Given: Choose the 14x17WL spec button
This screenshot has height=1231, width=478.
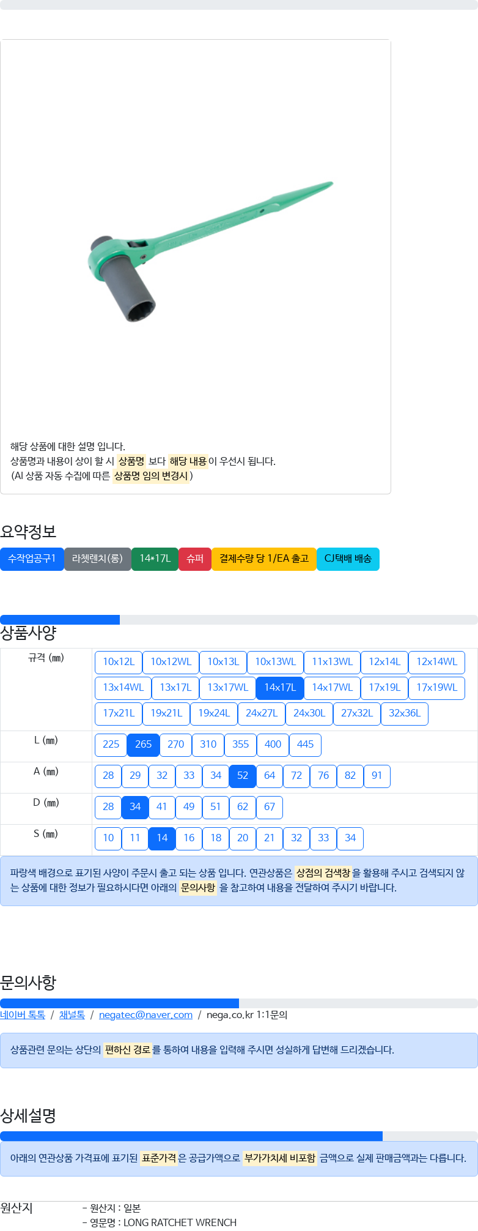Looking at the screenshot, I should point(332,688).
